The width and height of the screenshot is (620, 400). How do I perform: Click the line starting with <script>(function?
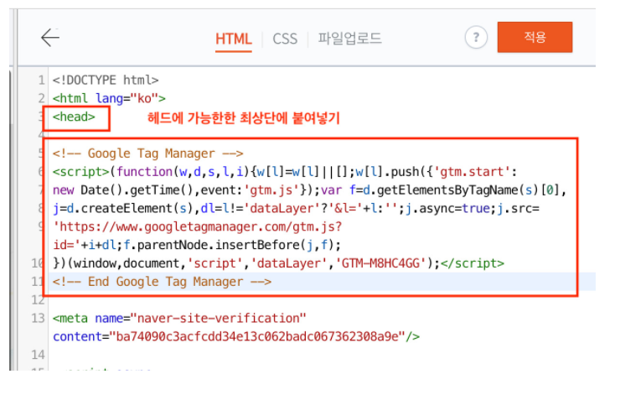click(x=285, y=172)
